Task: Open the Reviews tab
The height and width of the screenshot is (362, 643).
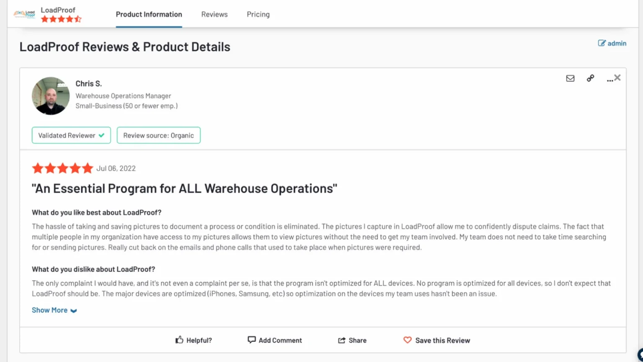Action: [214, 14]
